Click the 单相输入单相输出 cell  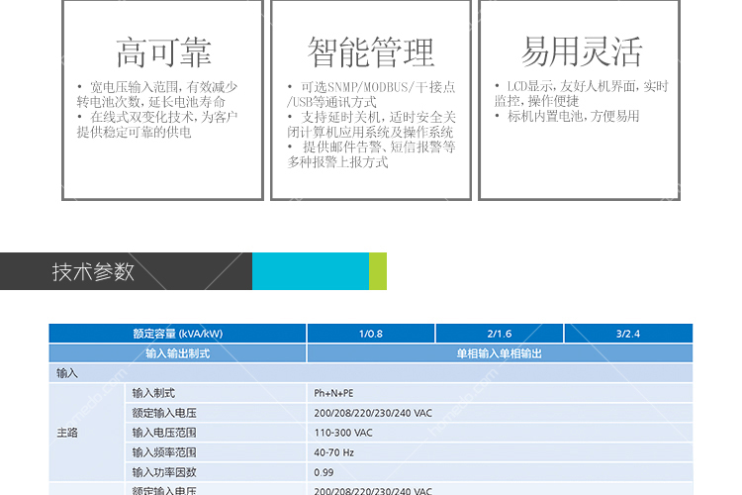(x=499, y=353)
